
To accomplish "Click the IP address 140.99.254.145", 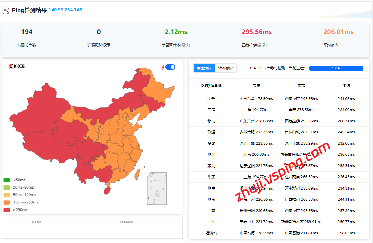I will click(x=65, y=10).
